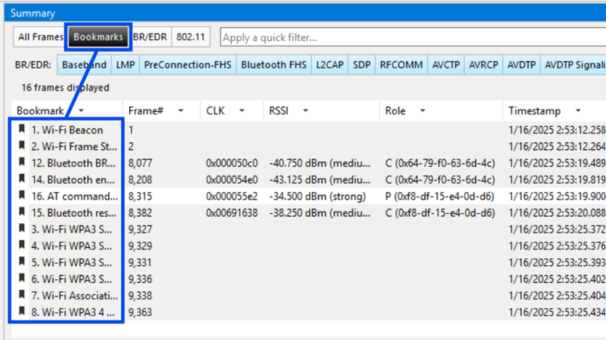Click CLK value 0x000054e0
Image resolution: width=606 pixels, height=340 pixels.
pyautogui.click(x=232, y=180)
